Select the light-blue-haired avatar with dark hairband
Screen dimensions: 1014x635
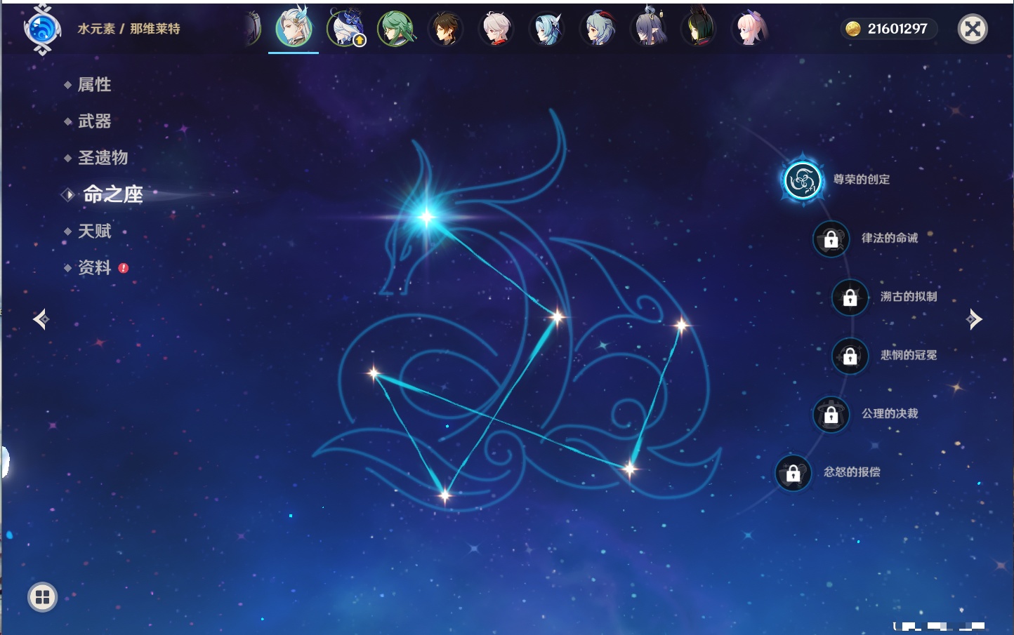point(547,29)
